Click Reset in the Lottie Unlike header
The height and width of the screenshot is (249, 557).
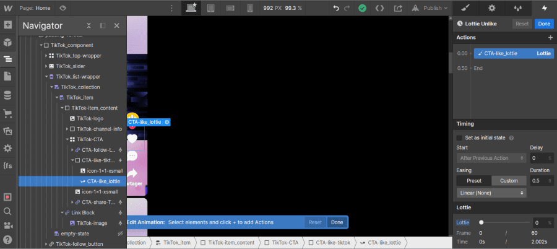[522, 24]
